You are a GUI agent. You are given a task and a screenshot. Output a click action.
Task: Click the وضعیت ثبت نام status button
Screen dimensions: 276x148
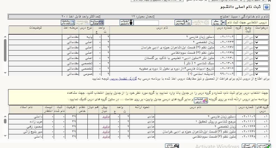pyautogui.click(x=67, y=23)
